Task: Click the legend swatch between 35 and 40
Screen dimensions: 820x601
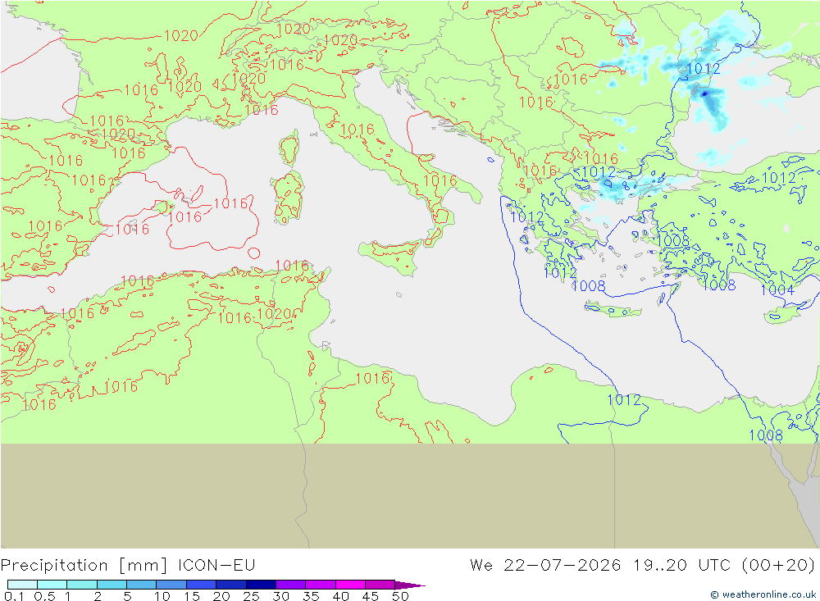Action: click(321, 585)
